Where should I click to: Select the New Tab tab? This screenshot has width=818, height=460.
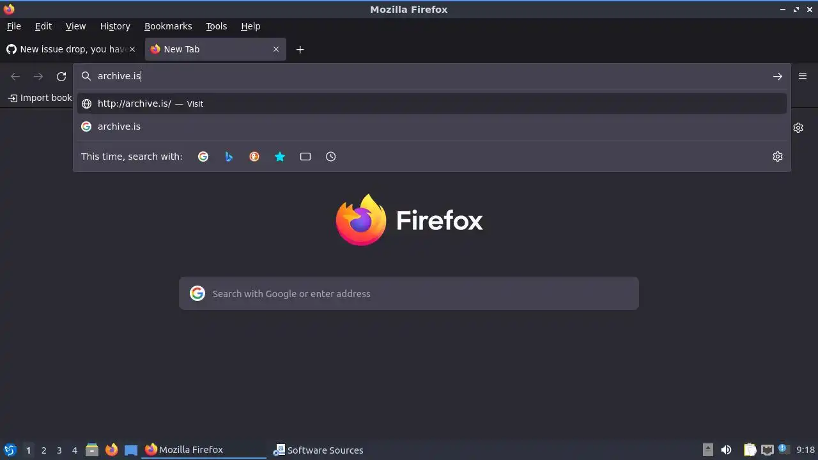(x=215, y=49)
